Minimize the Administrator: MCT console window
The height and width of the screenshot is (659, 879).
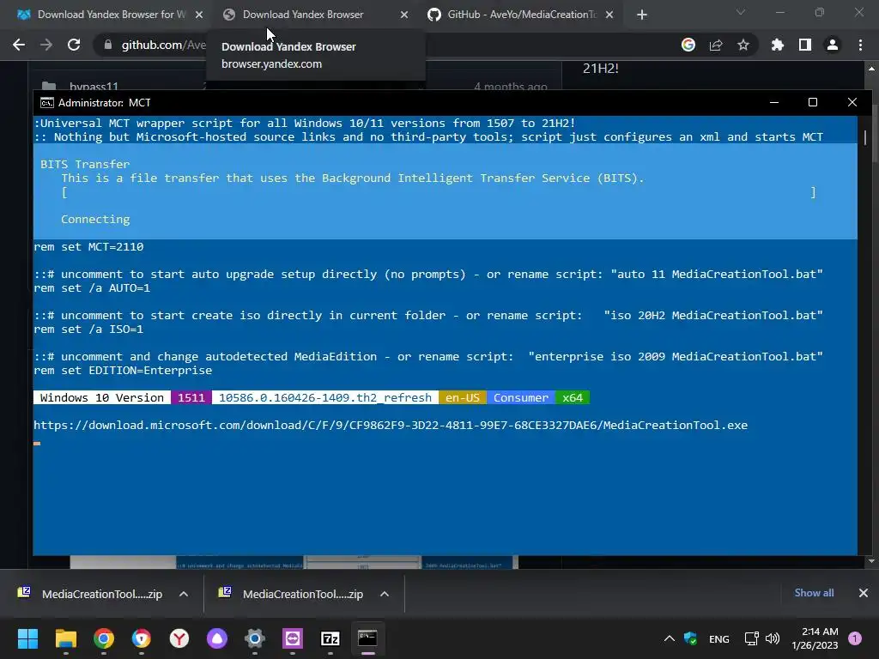pyautogui.click(x=774, y=103)
